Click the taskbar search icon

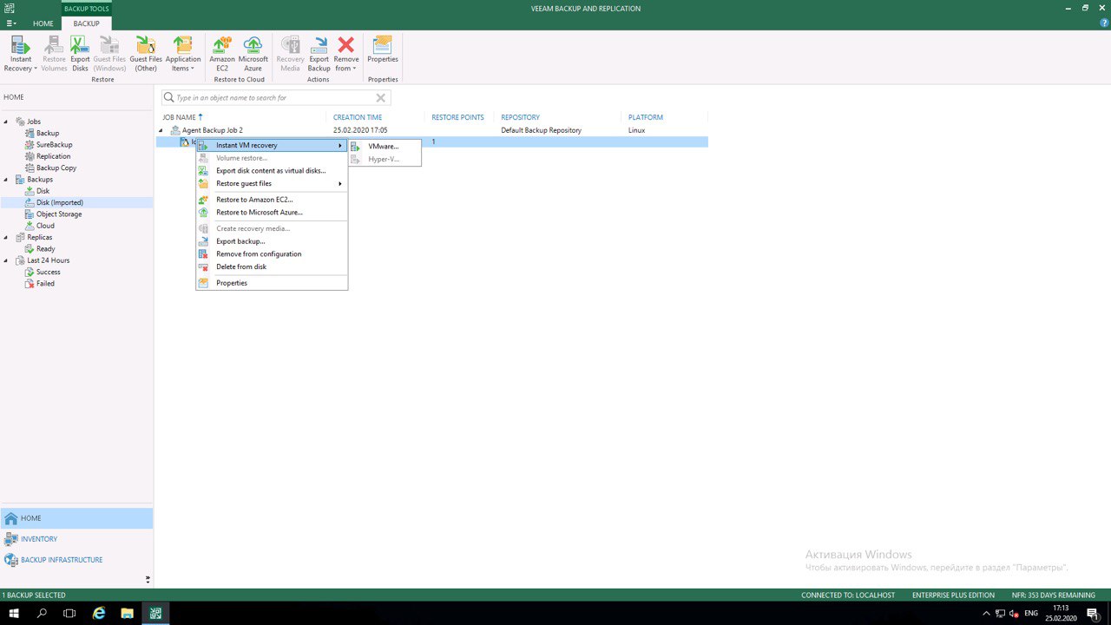42,613
